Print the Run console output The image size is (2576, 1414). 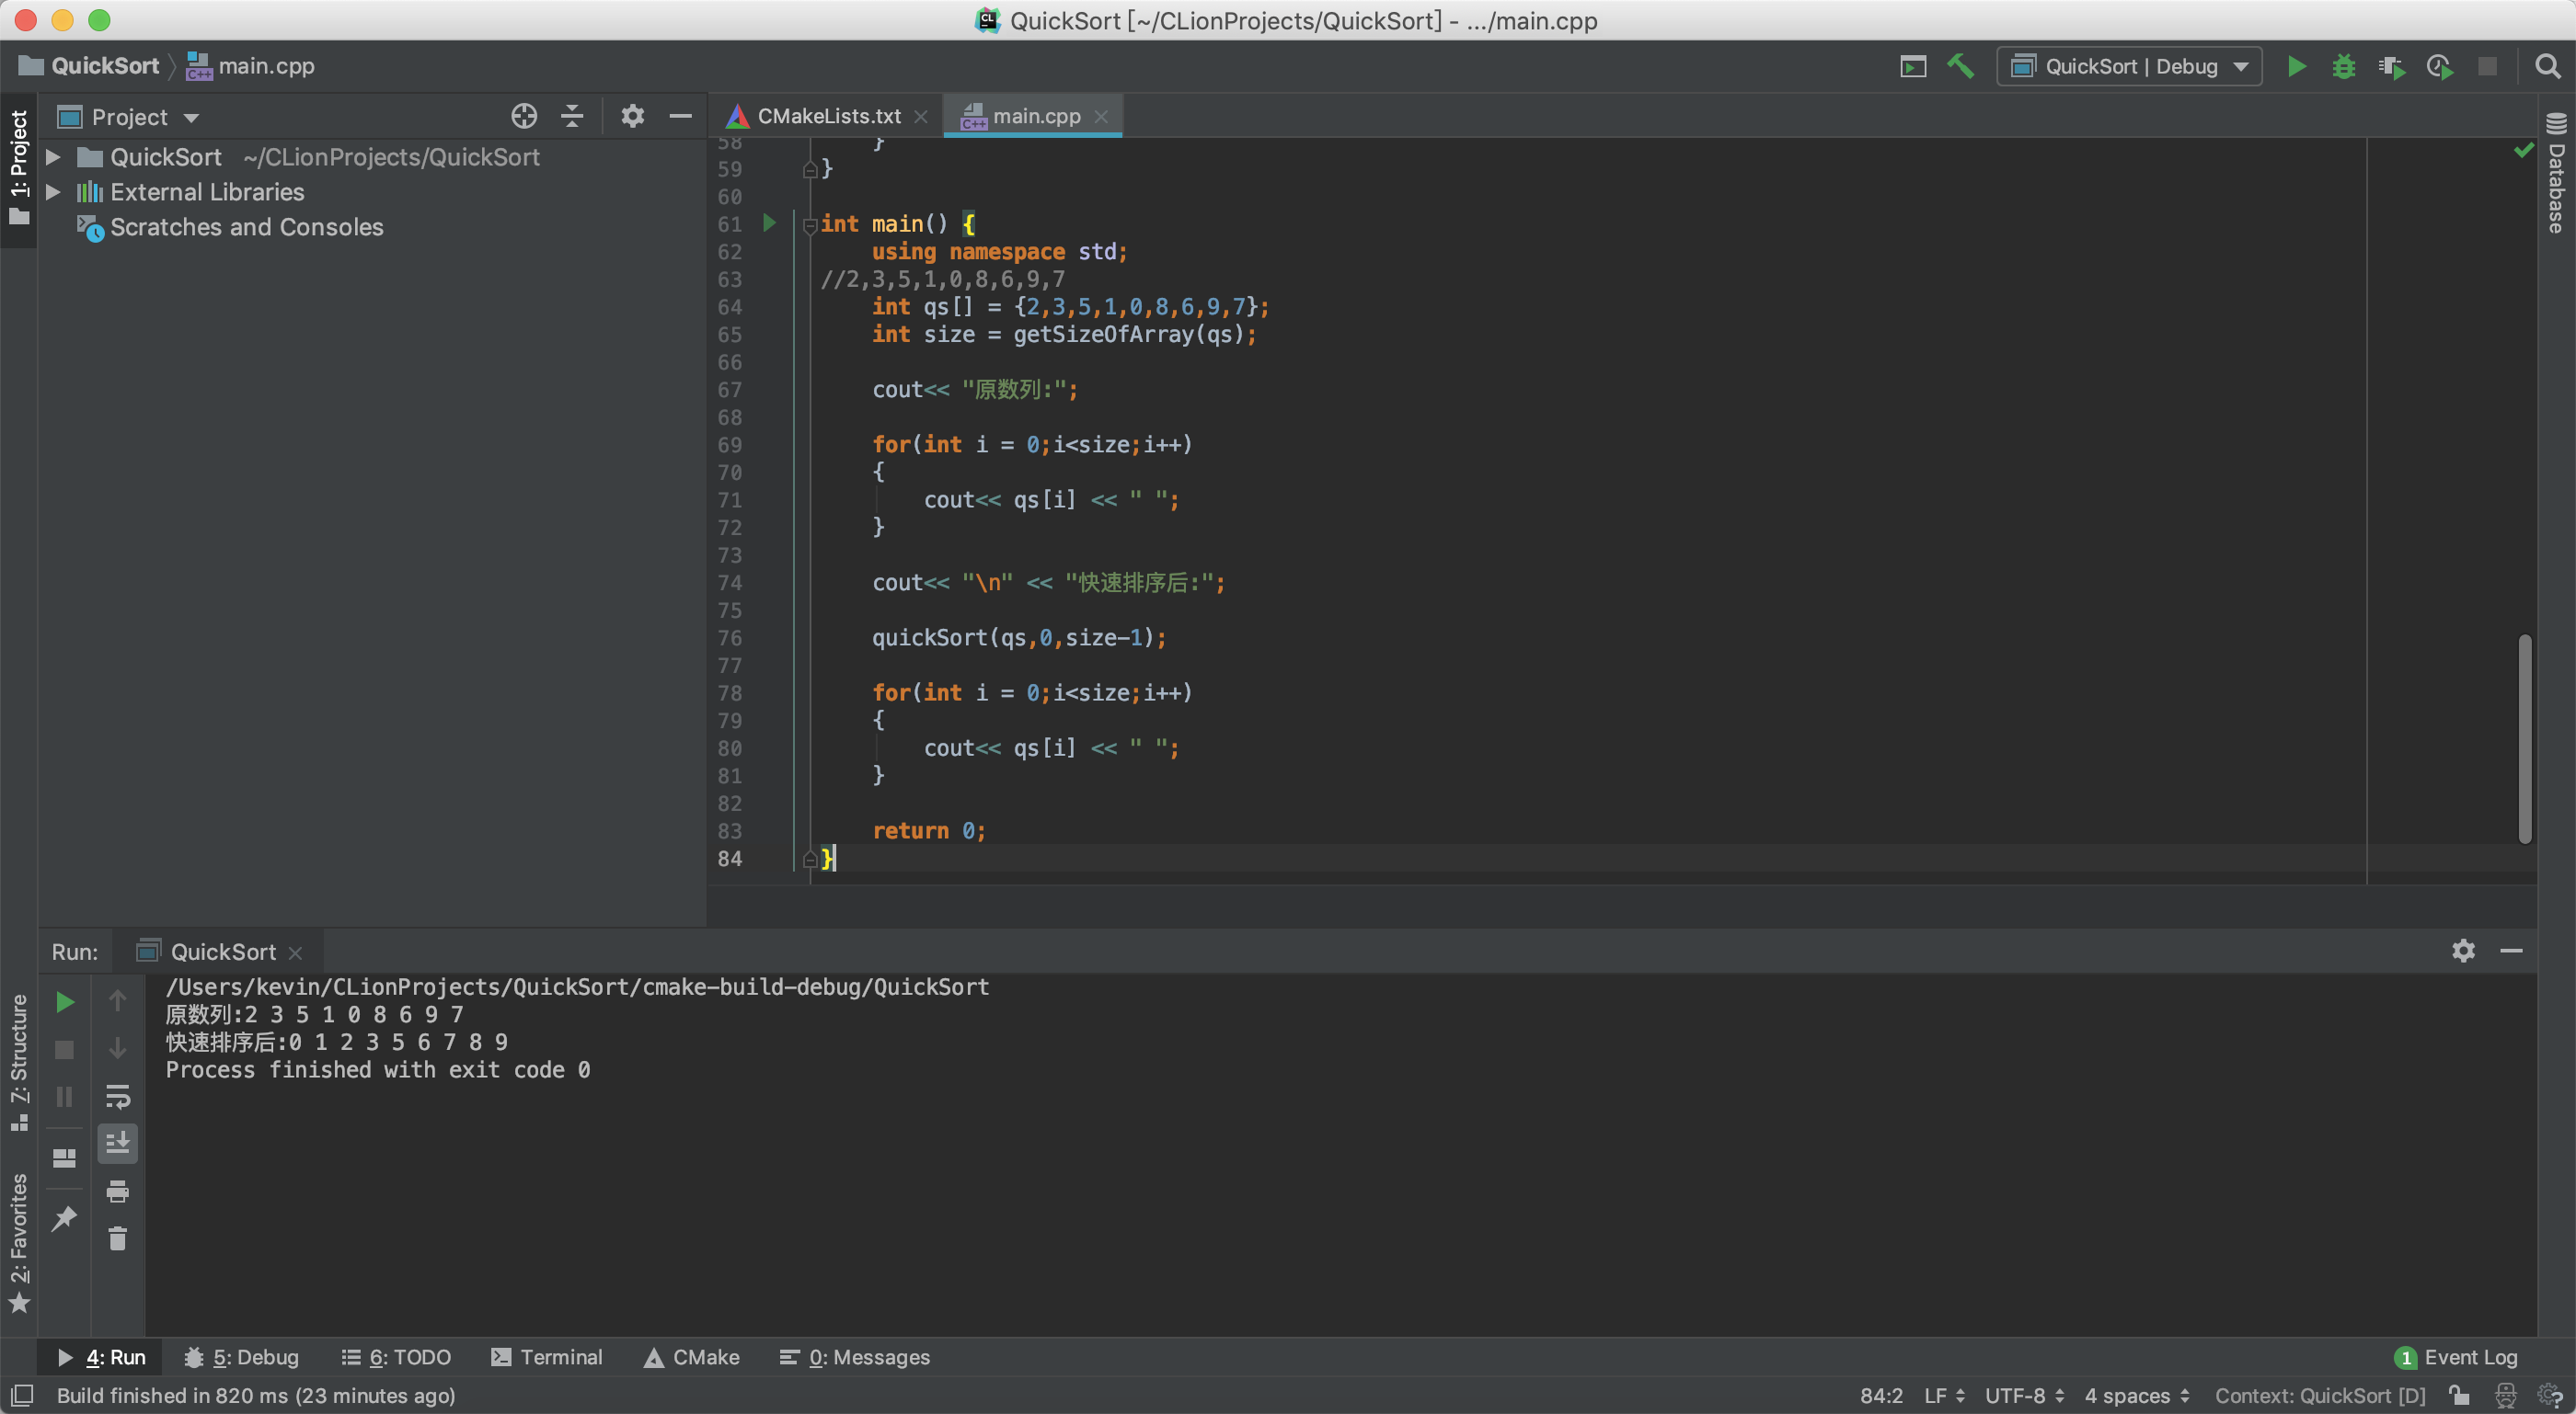[117, 1192]
